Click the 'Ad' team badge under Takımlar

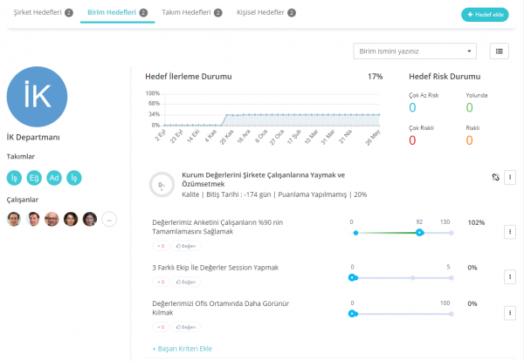(54, 178)
